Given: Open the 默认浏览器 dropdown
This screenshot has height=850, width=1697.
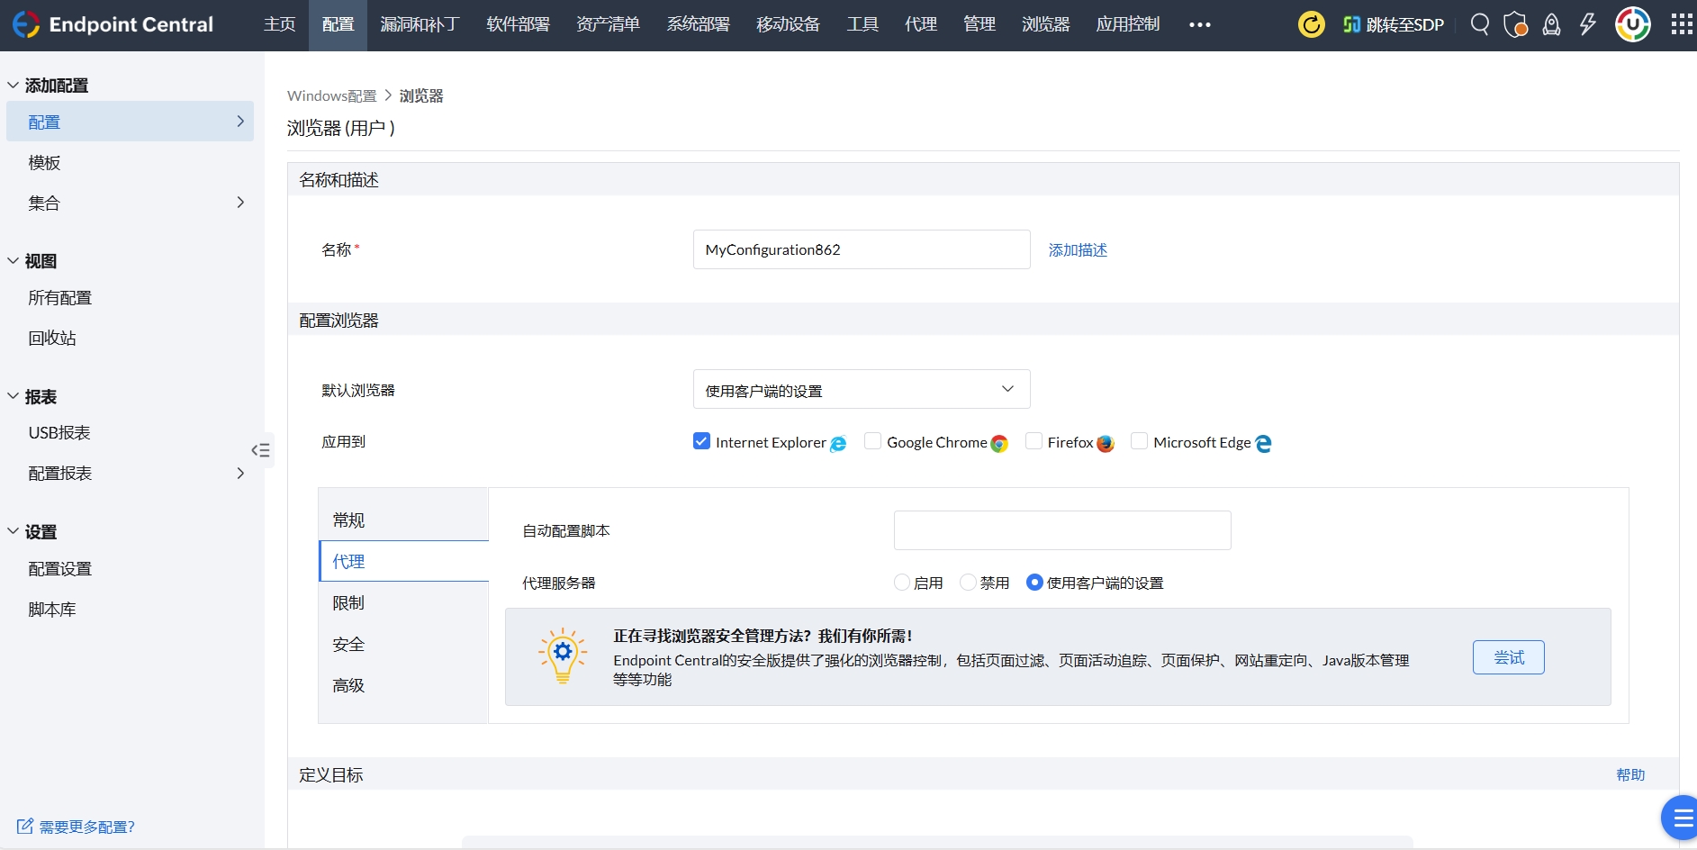Looking at the screenshot, I should pyautogui.click(x=861, y=390).
